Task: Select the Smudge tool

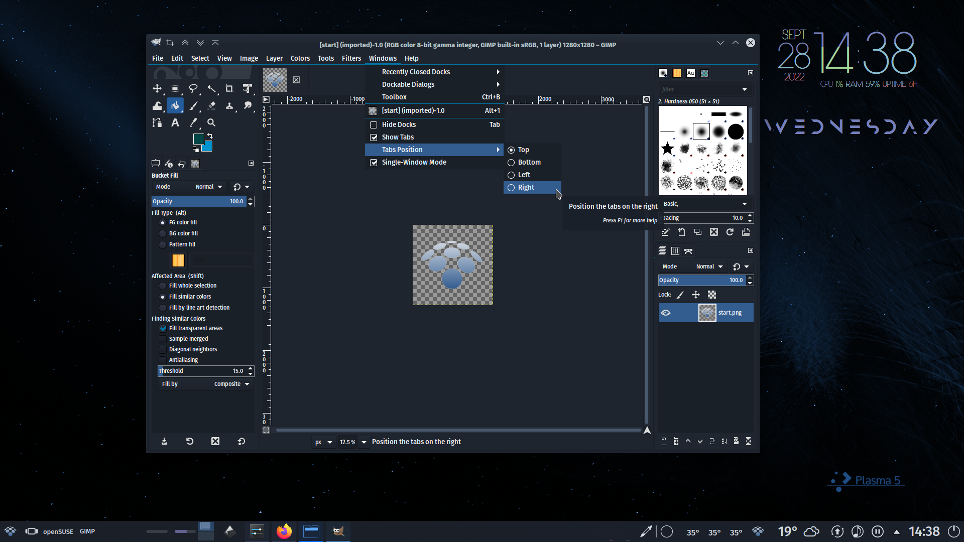Action: tap(248, 106)
